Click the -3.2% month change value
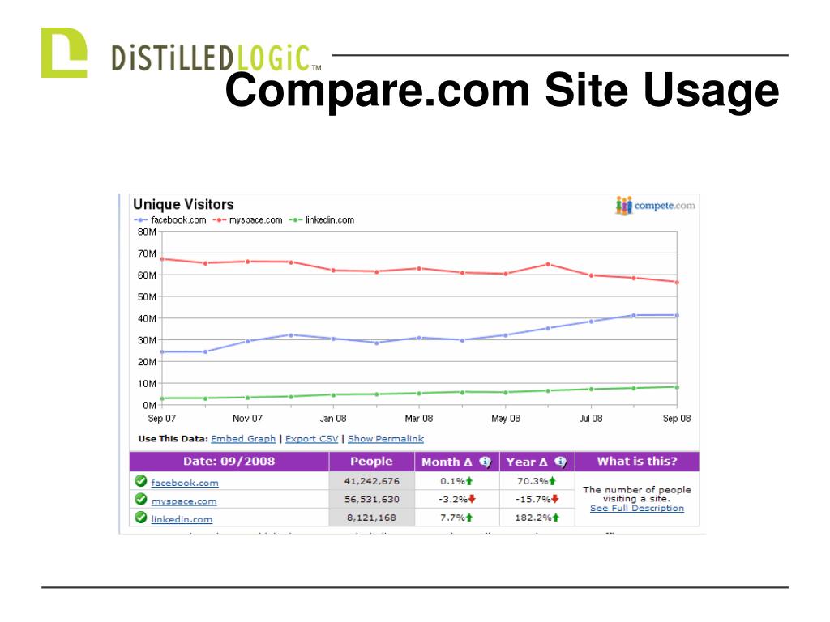This screenshot has width=830, height=622. (x=453, y=499)
